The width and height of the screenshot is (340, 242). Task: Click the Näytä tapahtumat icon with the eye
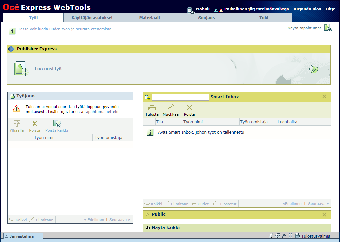tap(327, 28)
